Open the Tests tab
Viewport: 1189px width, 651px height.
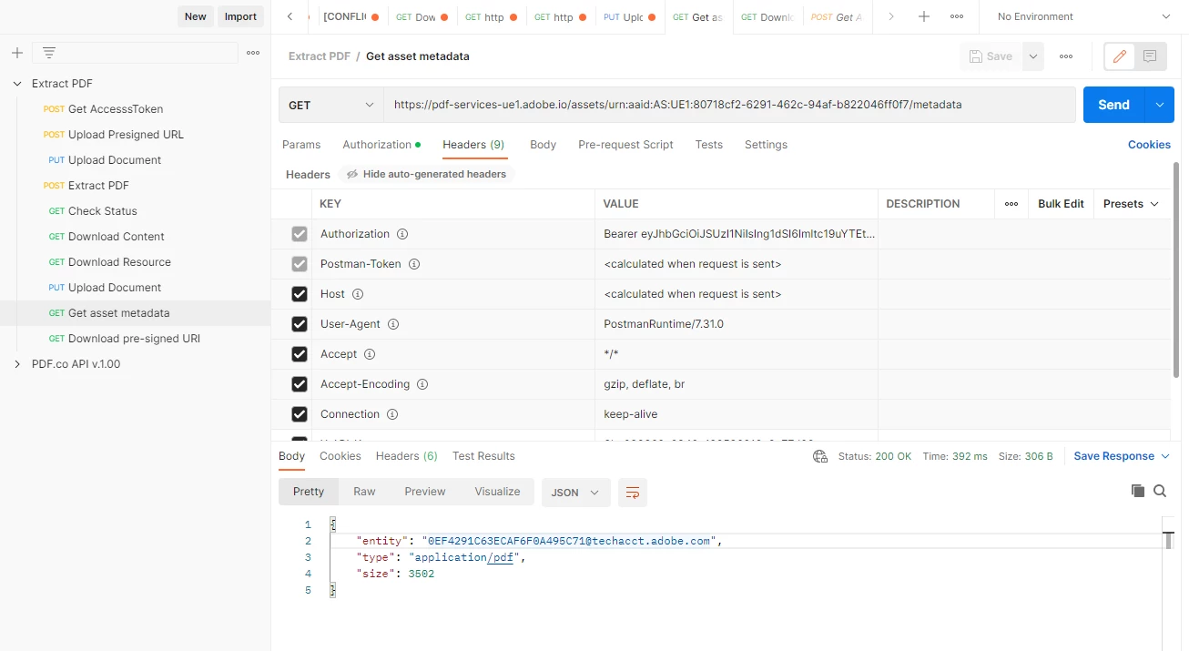point(708,145)
